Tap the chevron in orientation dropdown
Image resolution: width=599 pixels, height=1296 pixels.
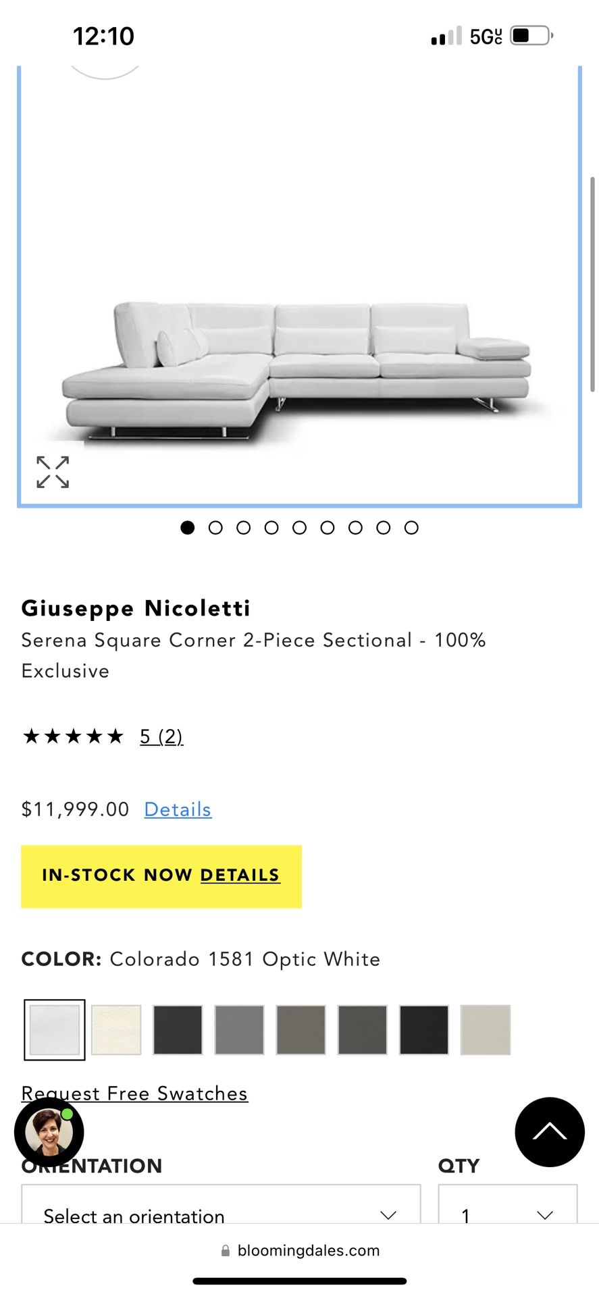pyautogui.click(x=388, y=1215)
